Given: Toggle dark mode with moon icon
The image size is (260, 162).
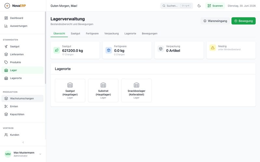Looking at the screenshot, I should click(199, 6).
